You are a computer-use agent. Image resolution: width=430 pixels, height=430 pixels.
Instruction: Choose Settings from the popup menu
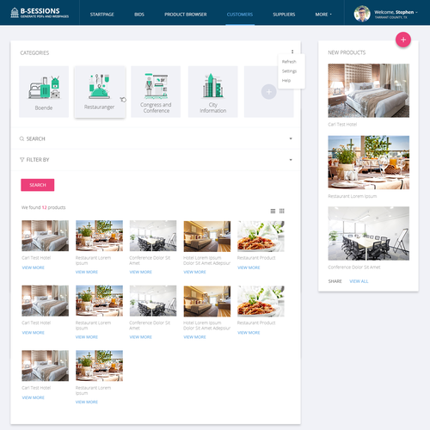coord(289,71)
